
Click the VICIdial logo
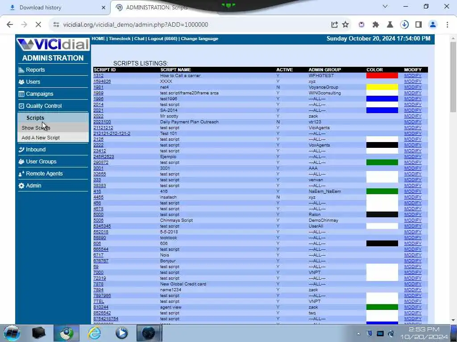click(53, 44)
